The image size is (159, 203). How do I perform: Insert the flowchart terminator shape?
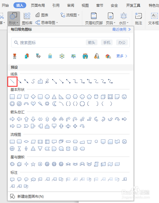click(x=68, y=142)
